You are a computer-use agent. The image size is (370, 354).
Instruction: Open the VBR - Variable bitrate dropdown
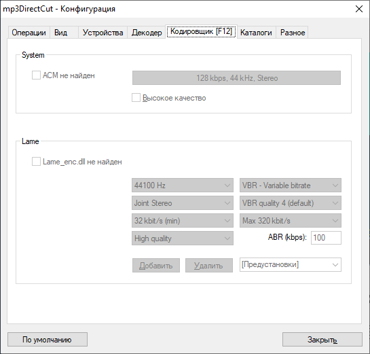[291, 185]
